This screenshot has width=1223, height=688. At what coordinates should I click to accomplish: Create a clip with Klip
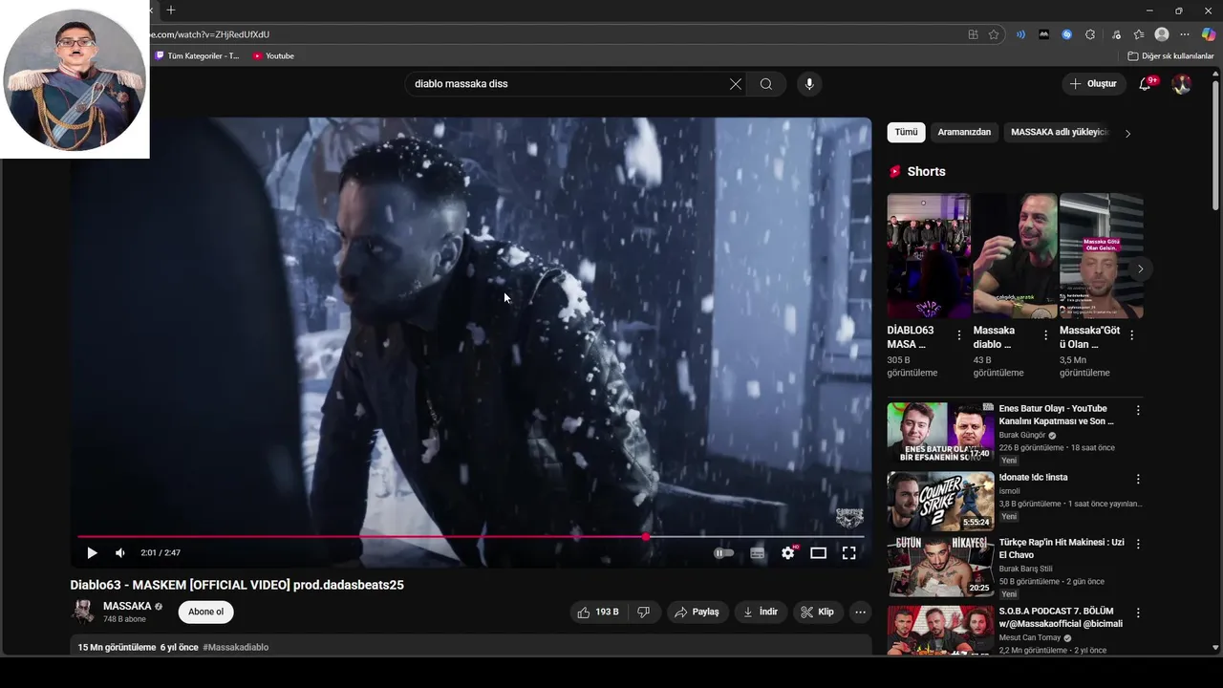tap(818, 612)
